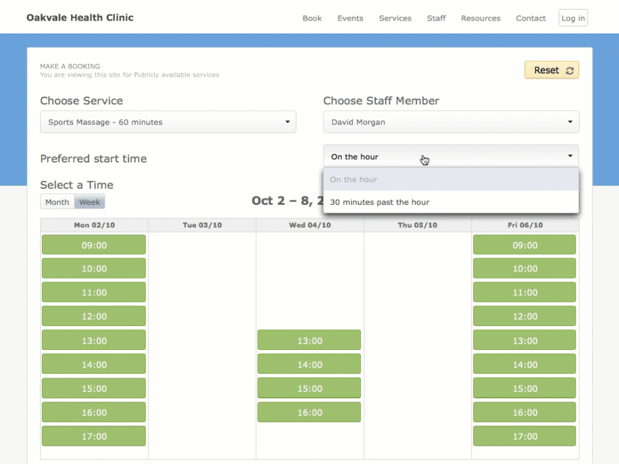Book Monday 10:00 slot

coord(94,268)
